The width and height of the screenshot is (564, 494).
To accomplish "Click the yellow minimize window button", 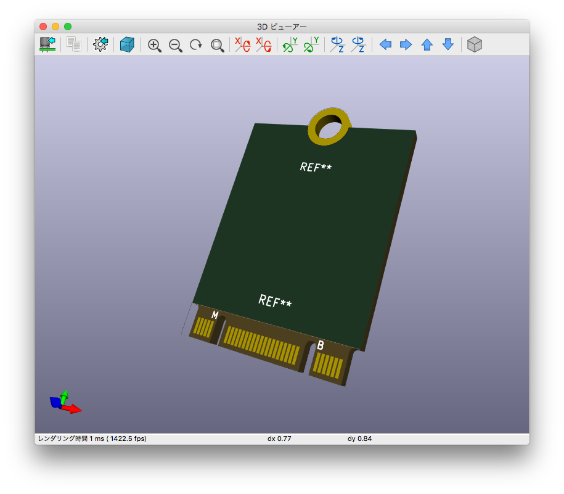I will (55, 27).
